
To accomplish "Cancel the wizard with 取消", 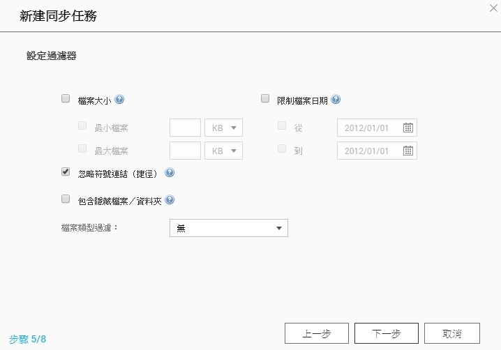I will tap(452, 333).
